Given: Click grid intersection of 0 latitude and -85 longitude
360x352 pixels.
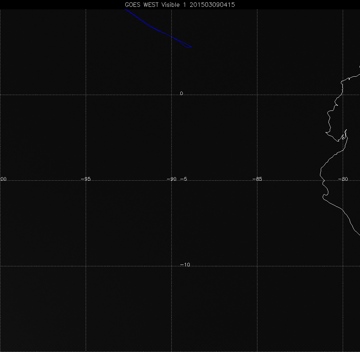Looking at the screenshot, I should (257, 95).
